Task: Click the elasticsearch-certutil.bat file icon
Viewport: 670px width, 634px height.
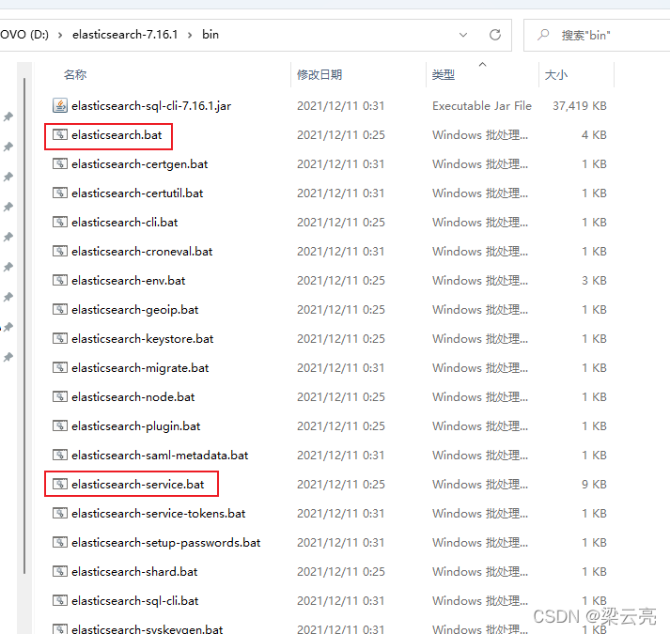Action: (60, 193)
